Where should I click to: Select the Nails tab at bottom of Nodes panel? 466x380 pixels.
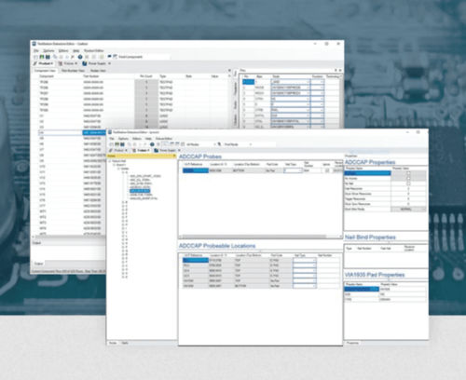pos(125,343)
